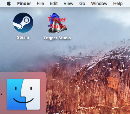Click the Dock background above the Finder icon

(x=23, y=75)
